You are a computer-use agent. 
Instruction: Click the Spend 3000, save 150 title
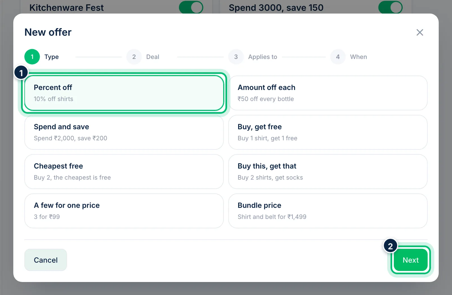pyautogui.click(x=276, y=8)
